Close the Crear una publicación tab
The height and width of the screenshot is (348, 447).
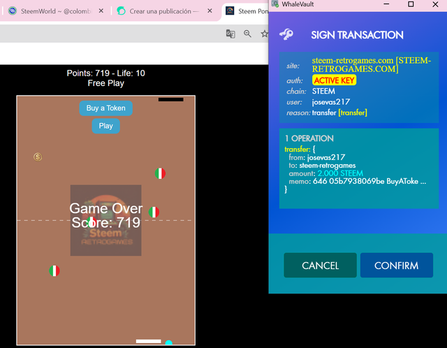pyautogui.click(x=210, y=11)
